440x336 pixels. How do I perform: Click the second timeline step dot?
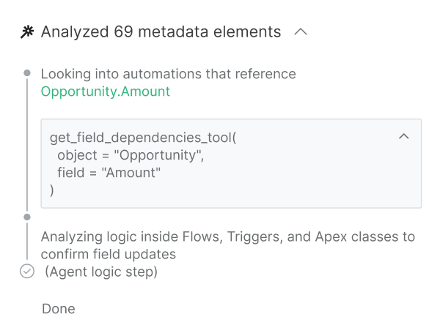(27, 217)
